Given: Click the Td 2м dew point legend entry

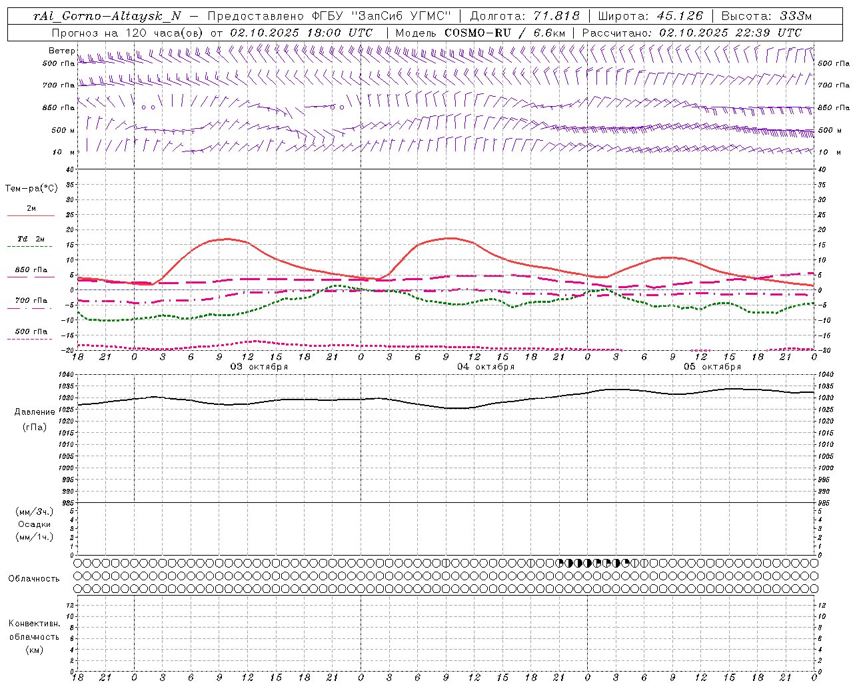Looking at the screenshot, I should (31, 239).
